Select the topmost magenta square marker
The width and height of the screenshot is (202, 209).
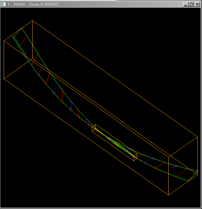(x=22, y=28)
